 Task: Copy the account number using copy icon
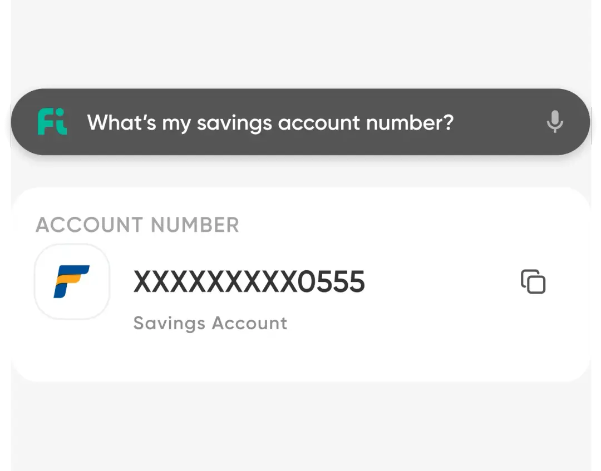[x=533, y=282]
